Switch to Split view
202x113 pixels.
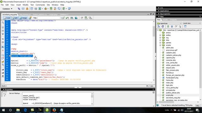tap(15, 18)
